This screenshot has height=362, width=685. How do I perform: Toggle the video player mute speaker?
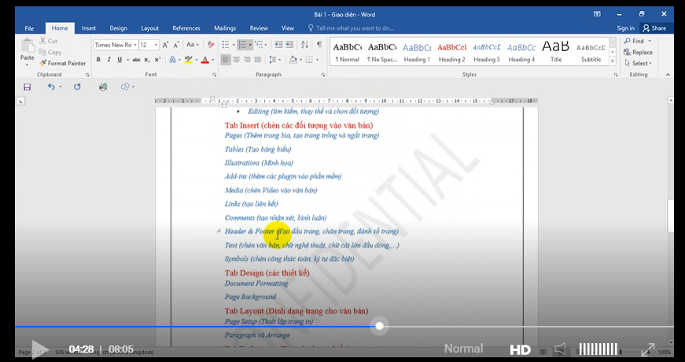(560, 349)
